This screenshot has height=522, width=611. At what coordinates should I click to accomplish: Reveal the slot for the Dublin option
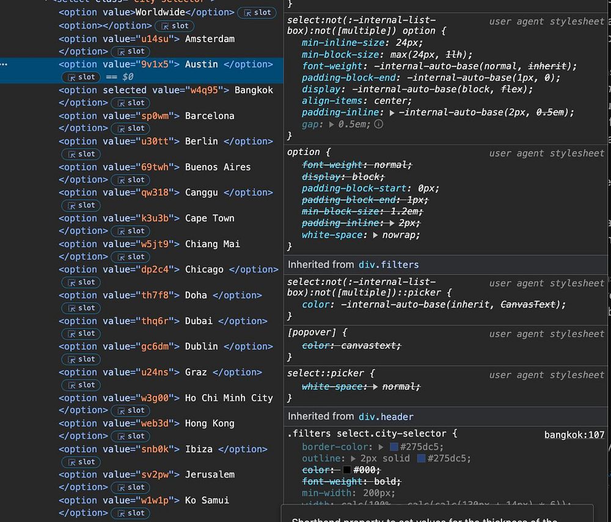click(x=81, y=359)
